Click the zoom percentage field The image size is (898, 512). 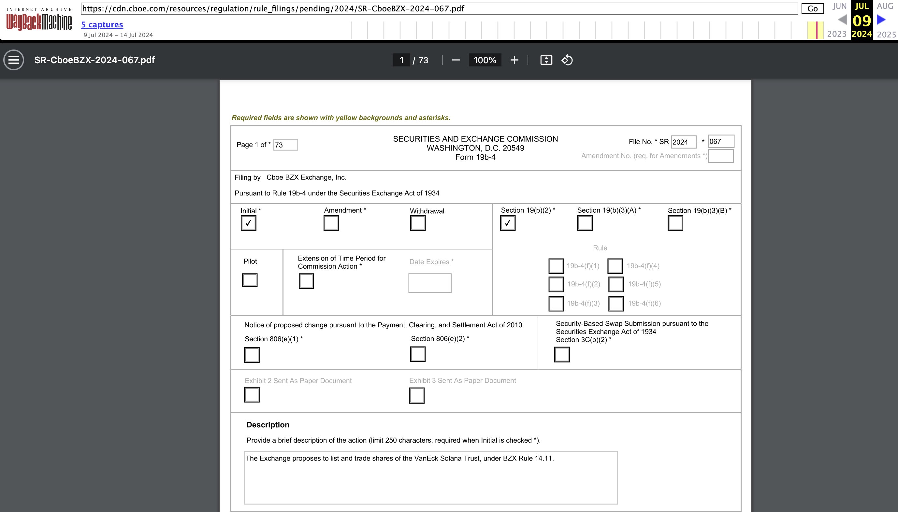[485, 60]
